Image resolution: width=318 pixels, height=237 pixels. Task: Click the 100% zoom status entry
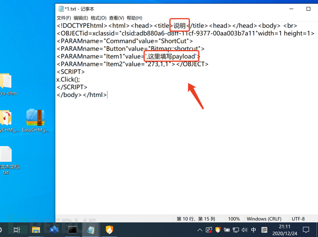(234, 219)
